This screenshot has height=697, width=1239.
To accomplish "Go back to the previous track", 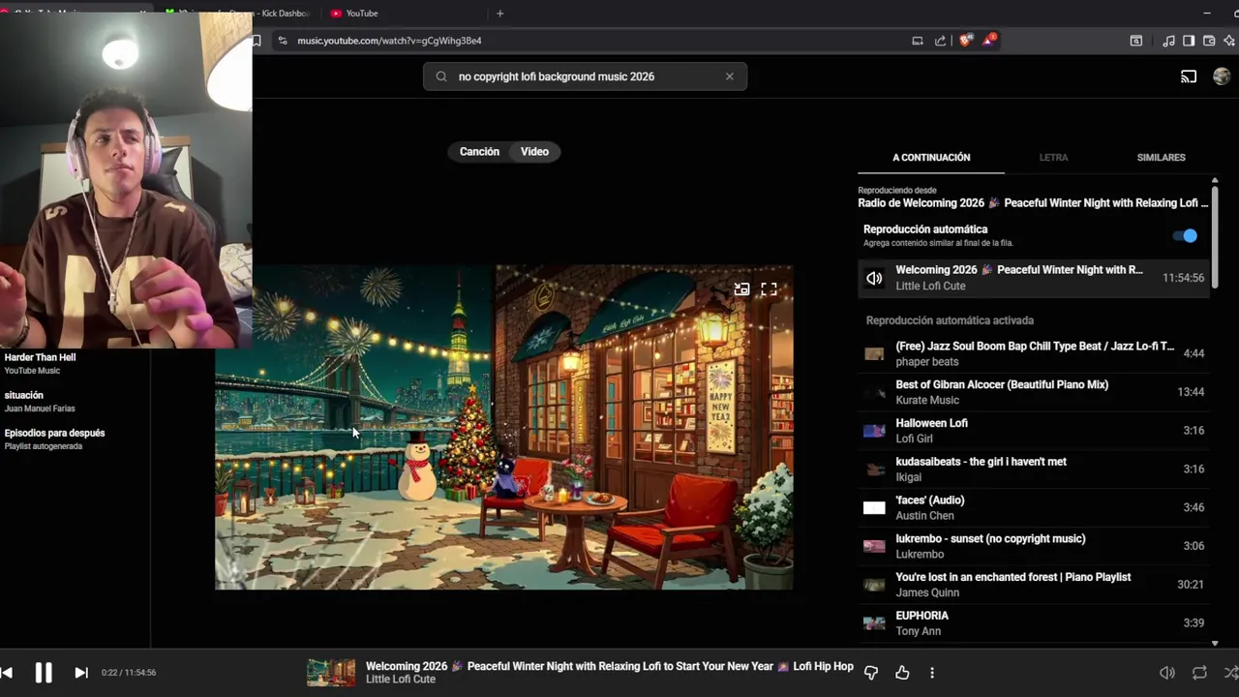I will [x=7, y=673].
